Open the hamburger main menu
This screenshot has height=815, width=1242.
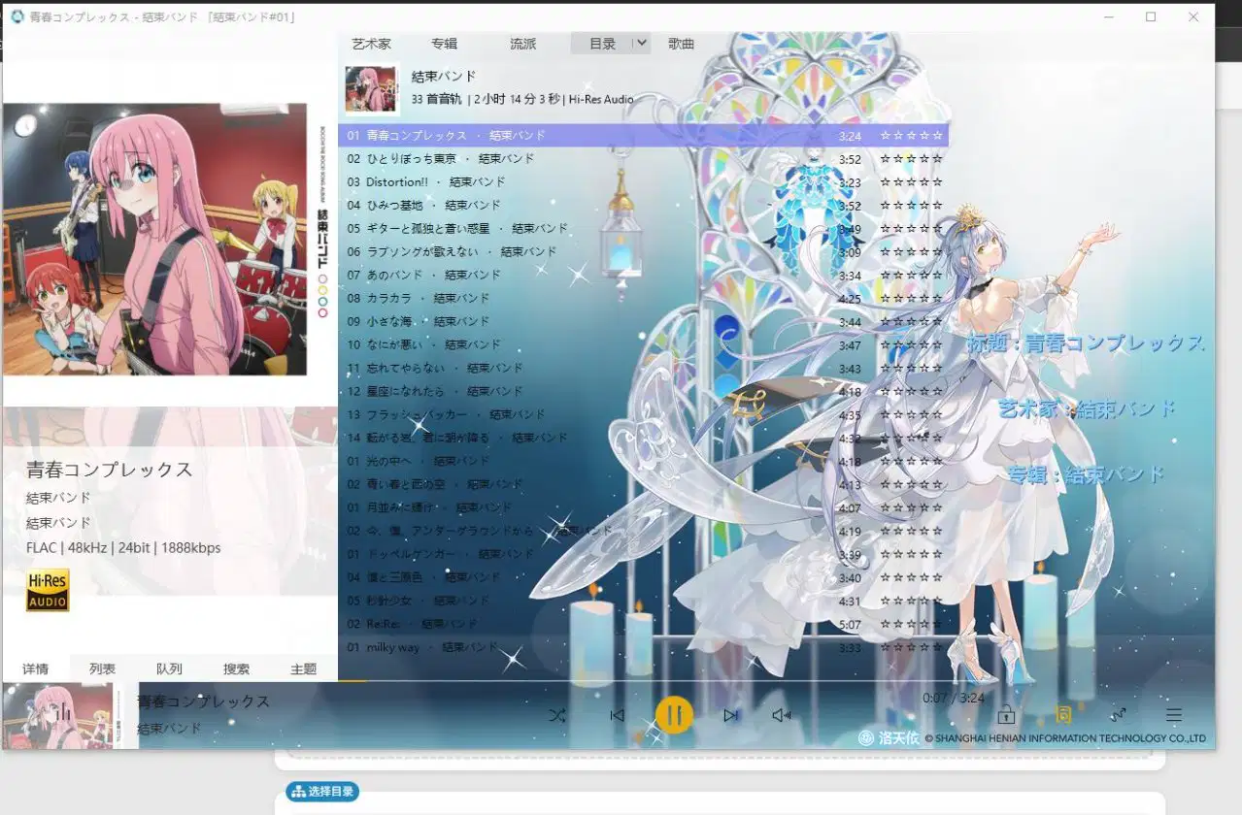coord(1174,715)
